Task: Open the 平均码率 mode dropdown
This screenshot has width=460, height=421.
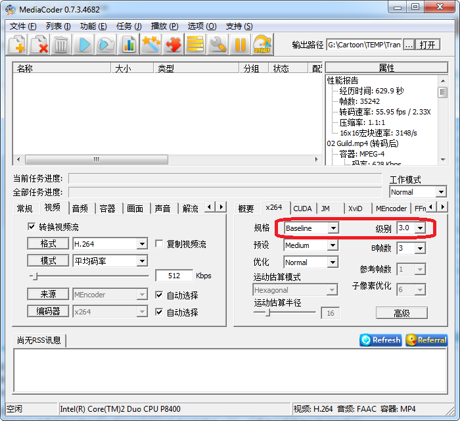Action: click(142, 260)
